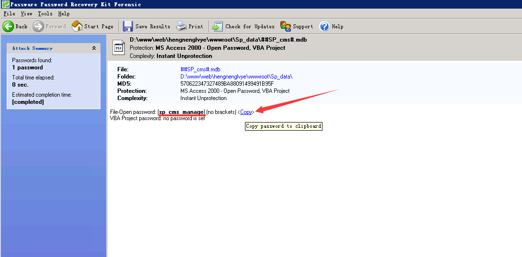Click the bold file path header text
522x257 pixels.
pos(218,40)
